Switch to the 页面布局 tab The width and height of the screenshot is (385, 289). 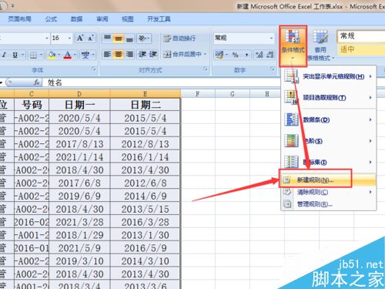coord(19,18)
